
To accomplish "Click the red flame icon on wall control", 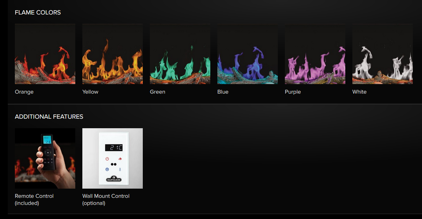I will [120, 159].
